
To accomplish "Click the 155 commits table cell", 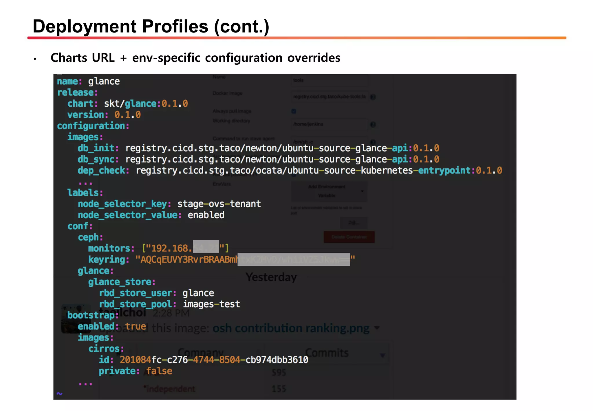I will pyautogui.click(x=279, y=389).
